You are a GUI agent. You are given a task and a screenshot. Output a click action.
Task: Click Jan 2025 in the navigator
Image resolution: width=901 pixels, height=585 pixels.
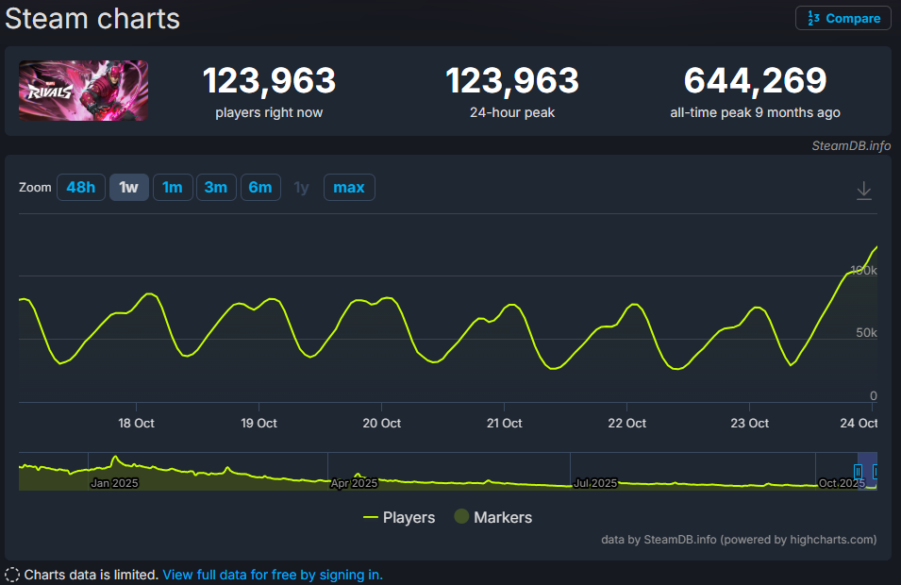tap(114, 483)
